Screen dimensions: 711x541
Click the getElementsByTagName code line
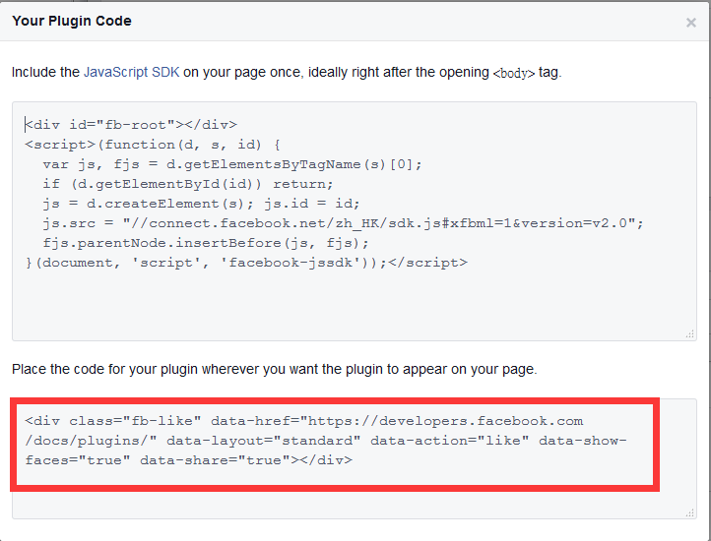[x=232, y=164]
